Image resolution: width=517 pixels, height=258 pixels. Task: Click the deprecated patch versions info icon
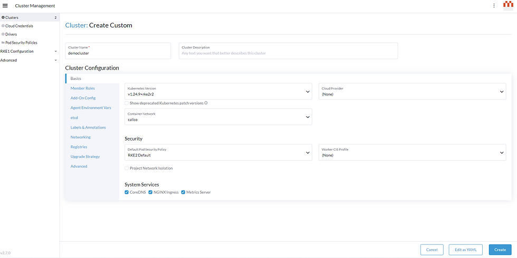click(x=206, y=103)
